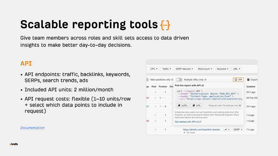Open the Traffic filter dropdown

coord(166,69)
